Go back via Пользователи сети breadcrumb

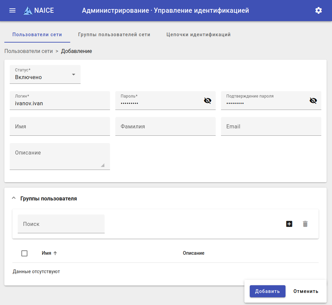(x=28, y=51)
